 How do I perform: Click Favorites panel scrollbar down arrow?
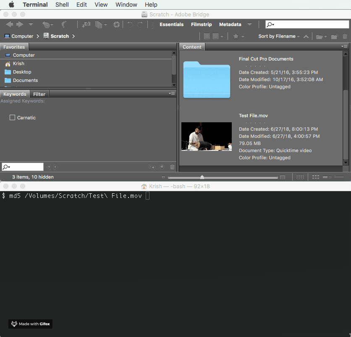[174, 85]
